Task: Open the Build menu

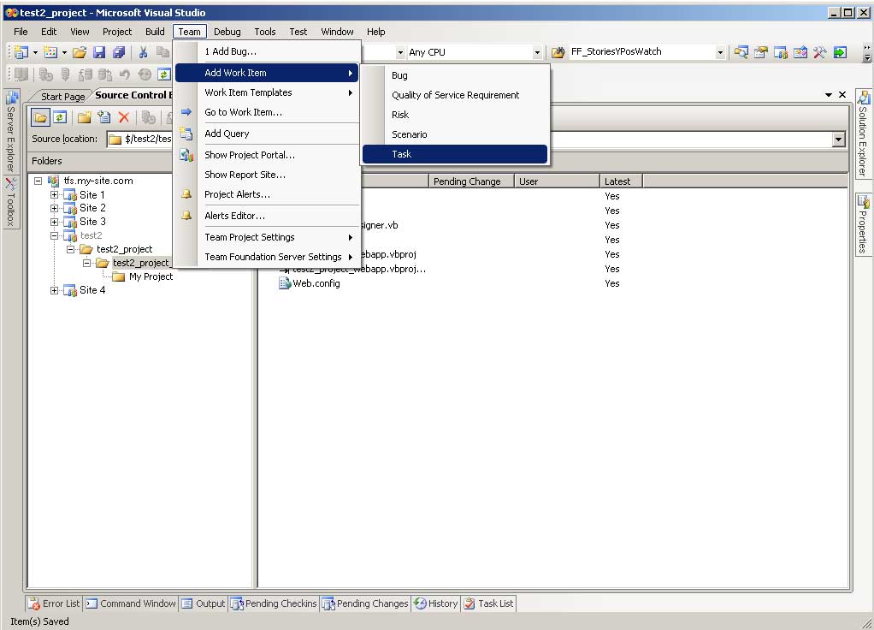Action: (155, 32)
